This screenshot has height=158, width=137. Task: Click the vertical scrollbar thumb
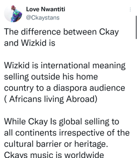tap(136, 27)
